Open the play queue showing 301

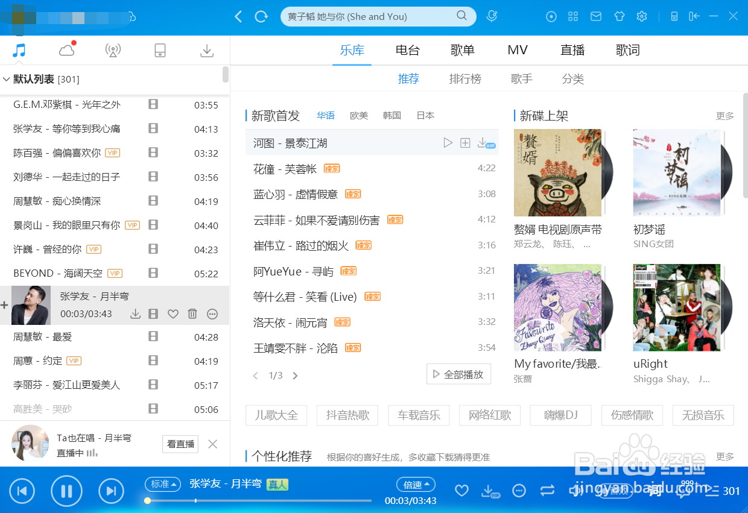pos(723,491)
